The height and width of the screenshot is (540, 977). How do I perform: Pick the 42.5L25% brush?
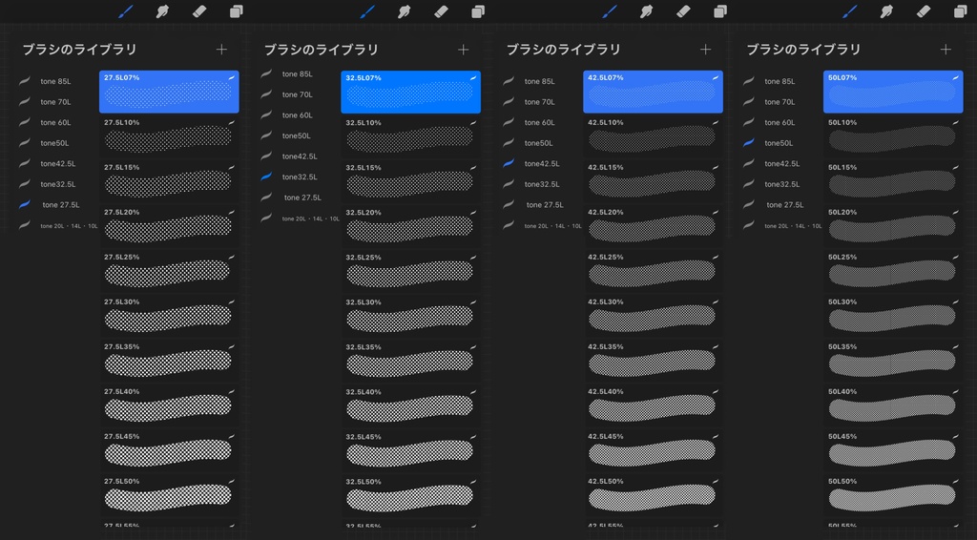click(x=653, y=271)
